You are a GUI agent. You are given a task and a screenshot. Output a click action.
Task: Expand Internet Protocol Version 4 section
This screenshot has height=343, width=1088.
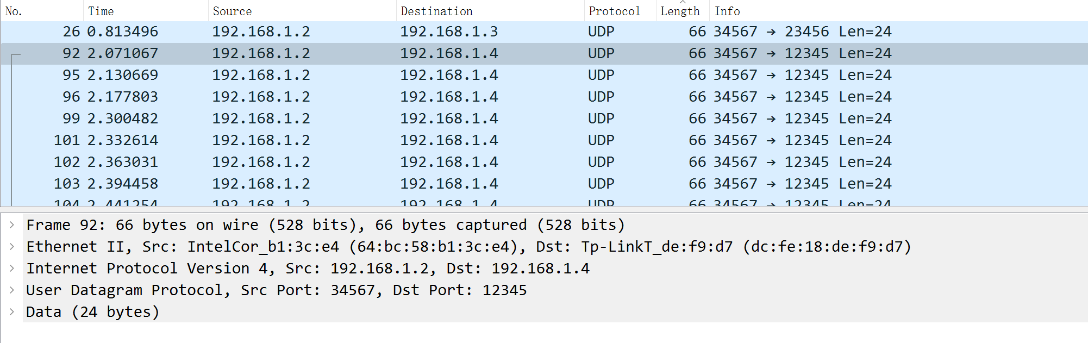[12, 268]
